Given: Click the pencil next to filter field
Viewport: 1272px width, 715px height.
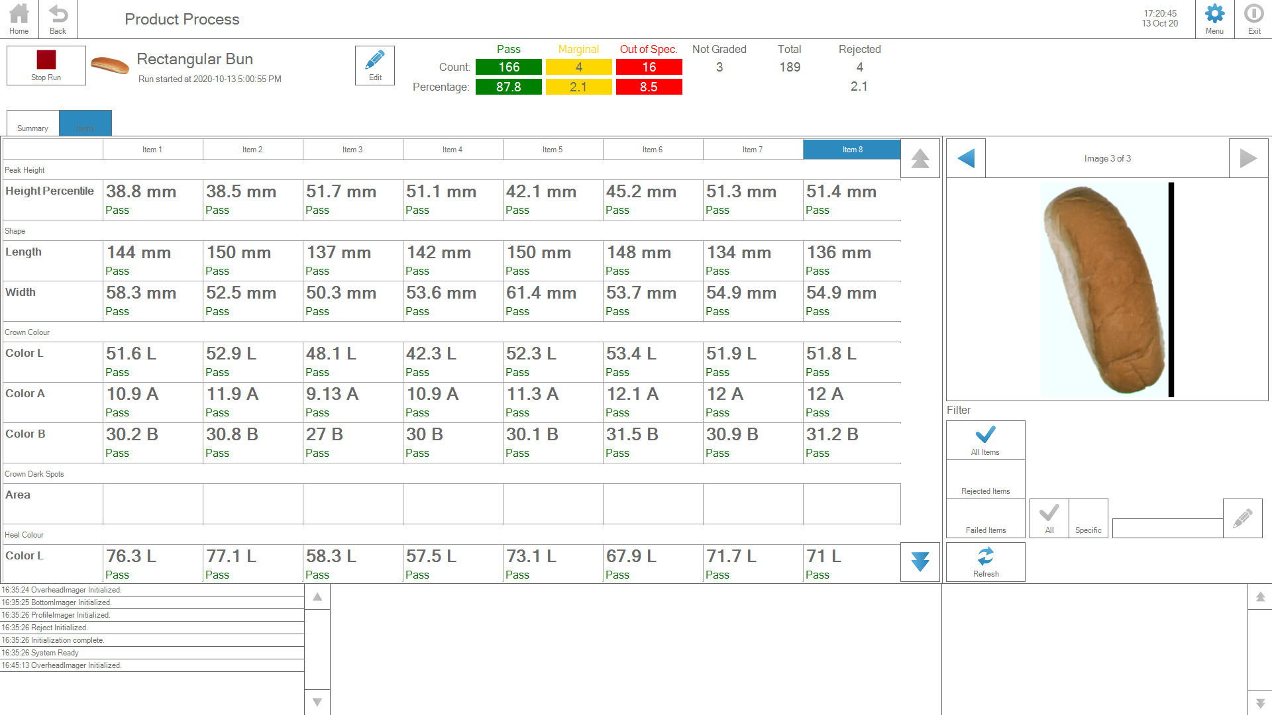Looking at the screenshot, I should pyautogui.click(x=1242, y=518).
